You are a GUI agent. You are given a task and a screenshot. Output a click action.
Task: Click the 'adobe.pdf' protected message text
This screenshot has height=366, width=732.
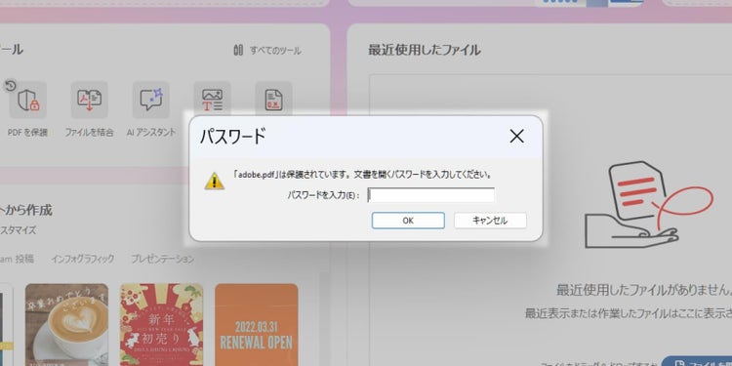(x=362, y=175)
